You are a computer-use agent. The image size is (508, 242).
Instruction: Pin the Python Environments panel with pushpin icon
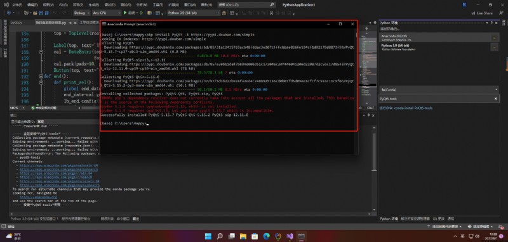click(491, 23)
